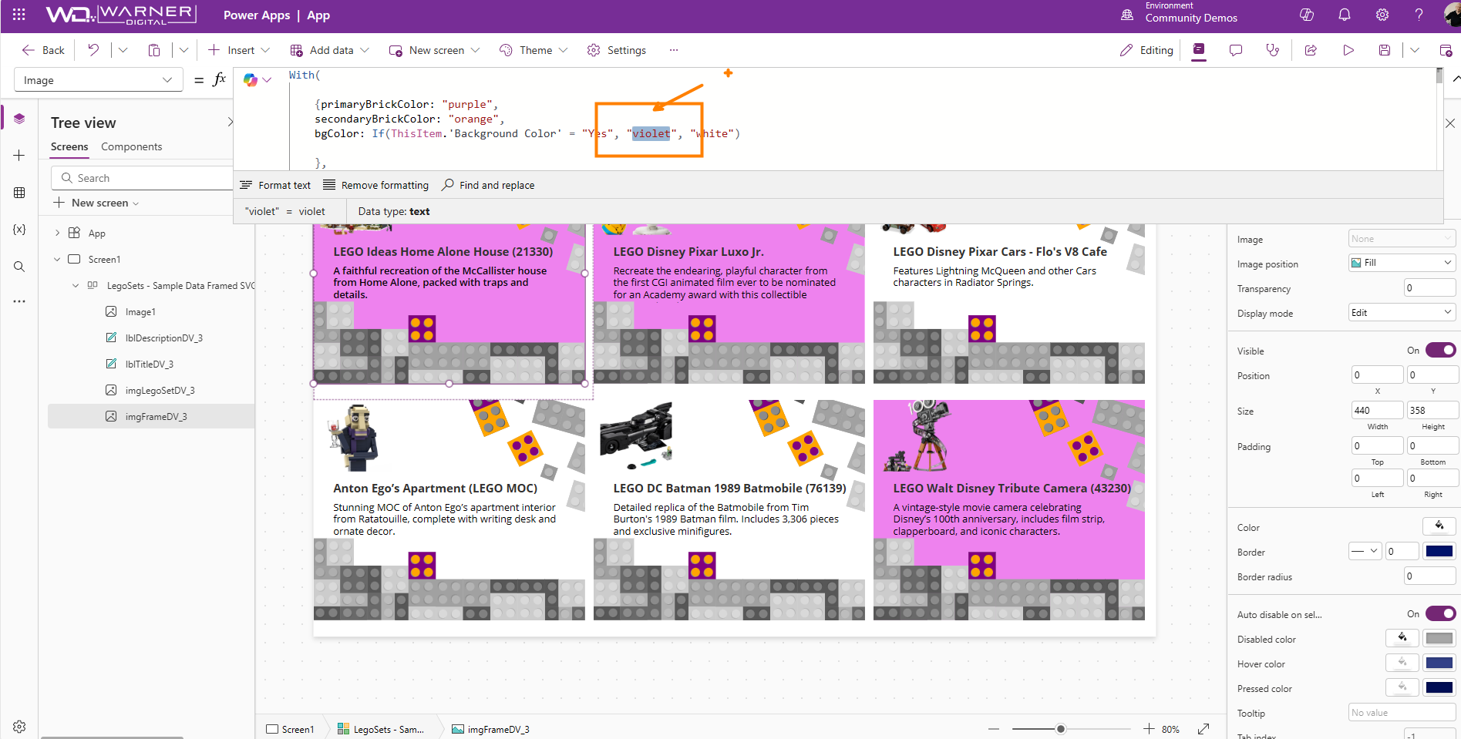
Task: Open the Image position Fill dropdown
Action: tap(1402, 263)
